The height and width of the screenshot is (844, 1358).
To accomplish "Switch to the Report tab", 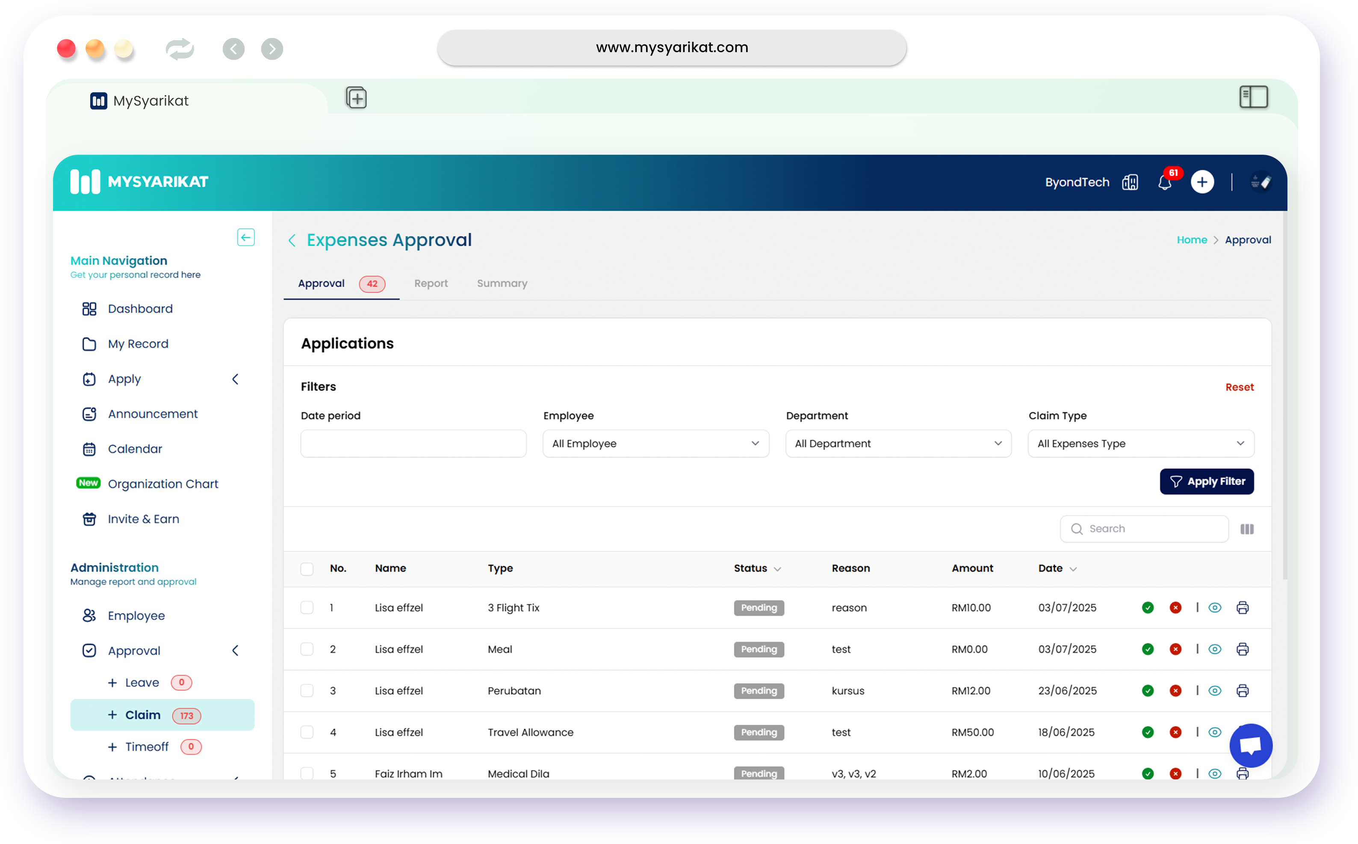I will click(431, 283).
